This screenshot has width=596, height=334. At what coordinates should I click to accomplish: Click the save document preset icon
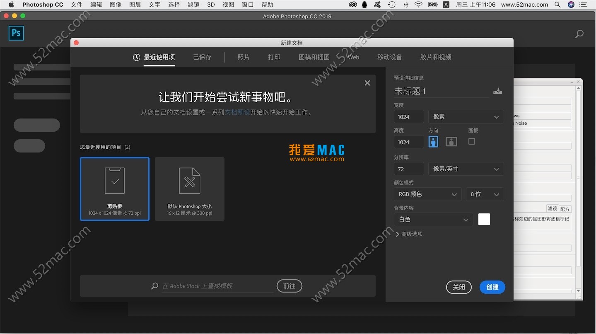(x=498, y=91)
